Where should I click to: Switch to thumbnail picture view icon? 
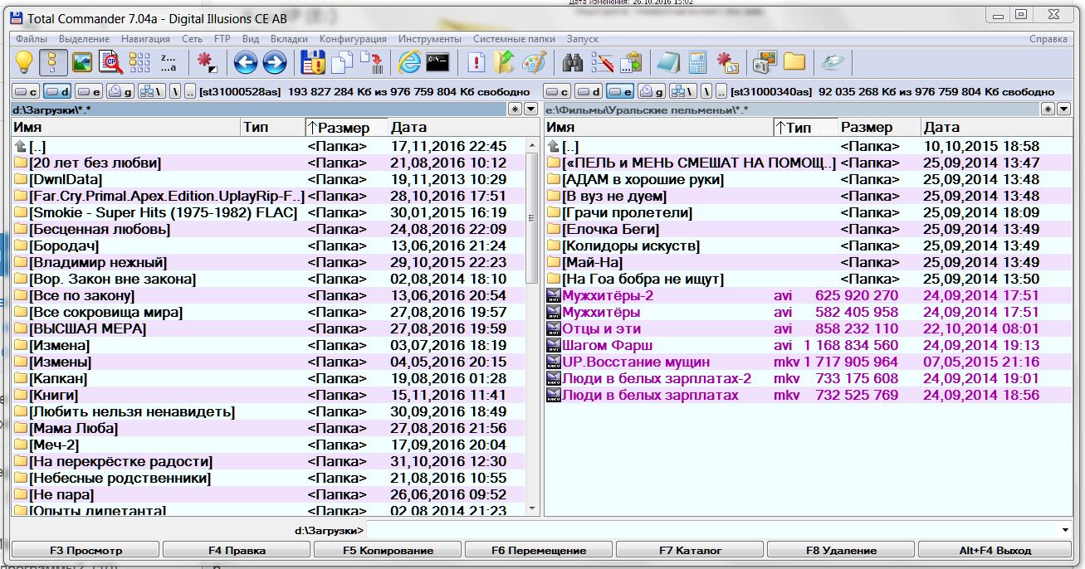pos(81,62)
